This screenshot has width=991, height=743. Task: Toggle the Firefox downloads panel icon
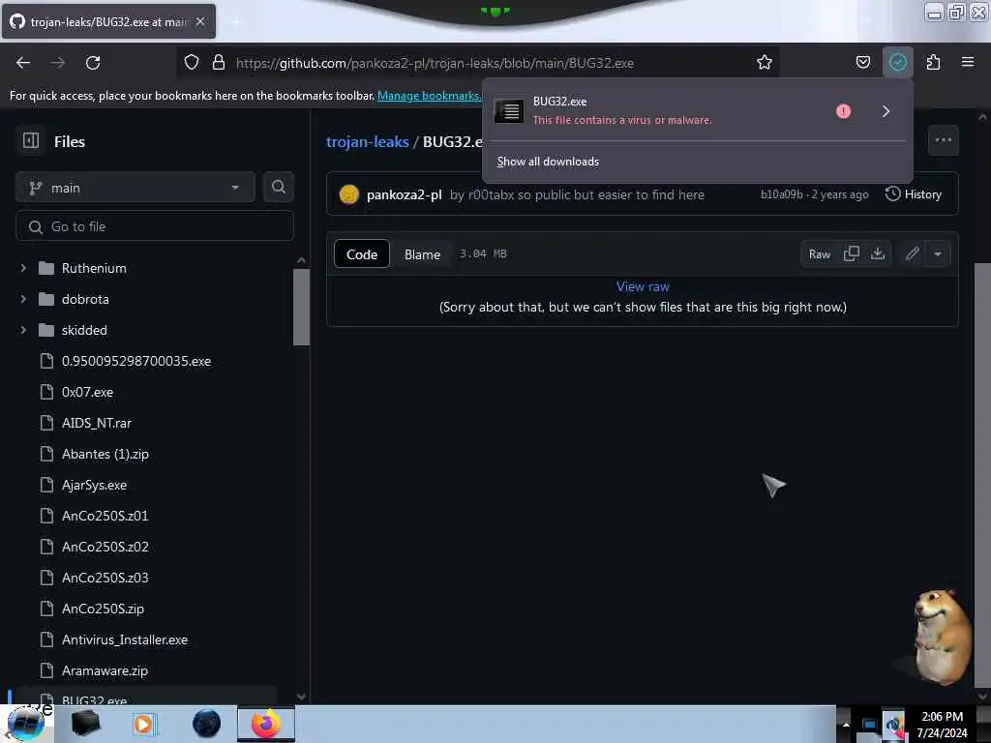(x=897, y=62)
